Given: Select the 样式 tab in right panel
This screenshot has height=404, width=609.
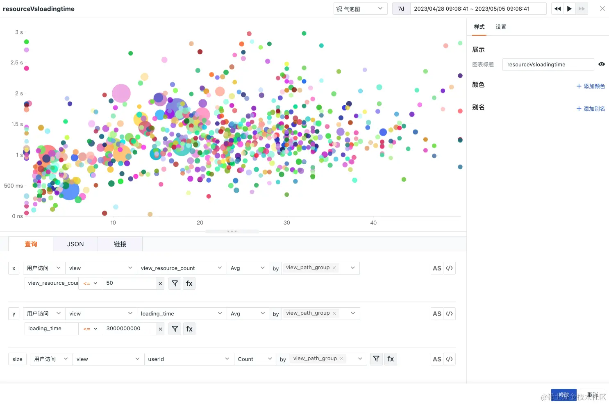Looking at the screenshot, I should 479,27.
